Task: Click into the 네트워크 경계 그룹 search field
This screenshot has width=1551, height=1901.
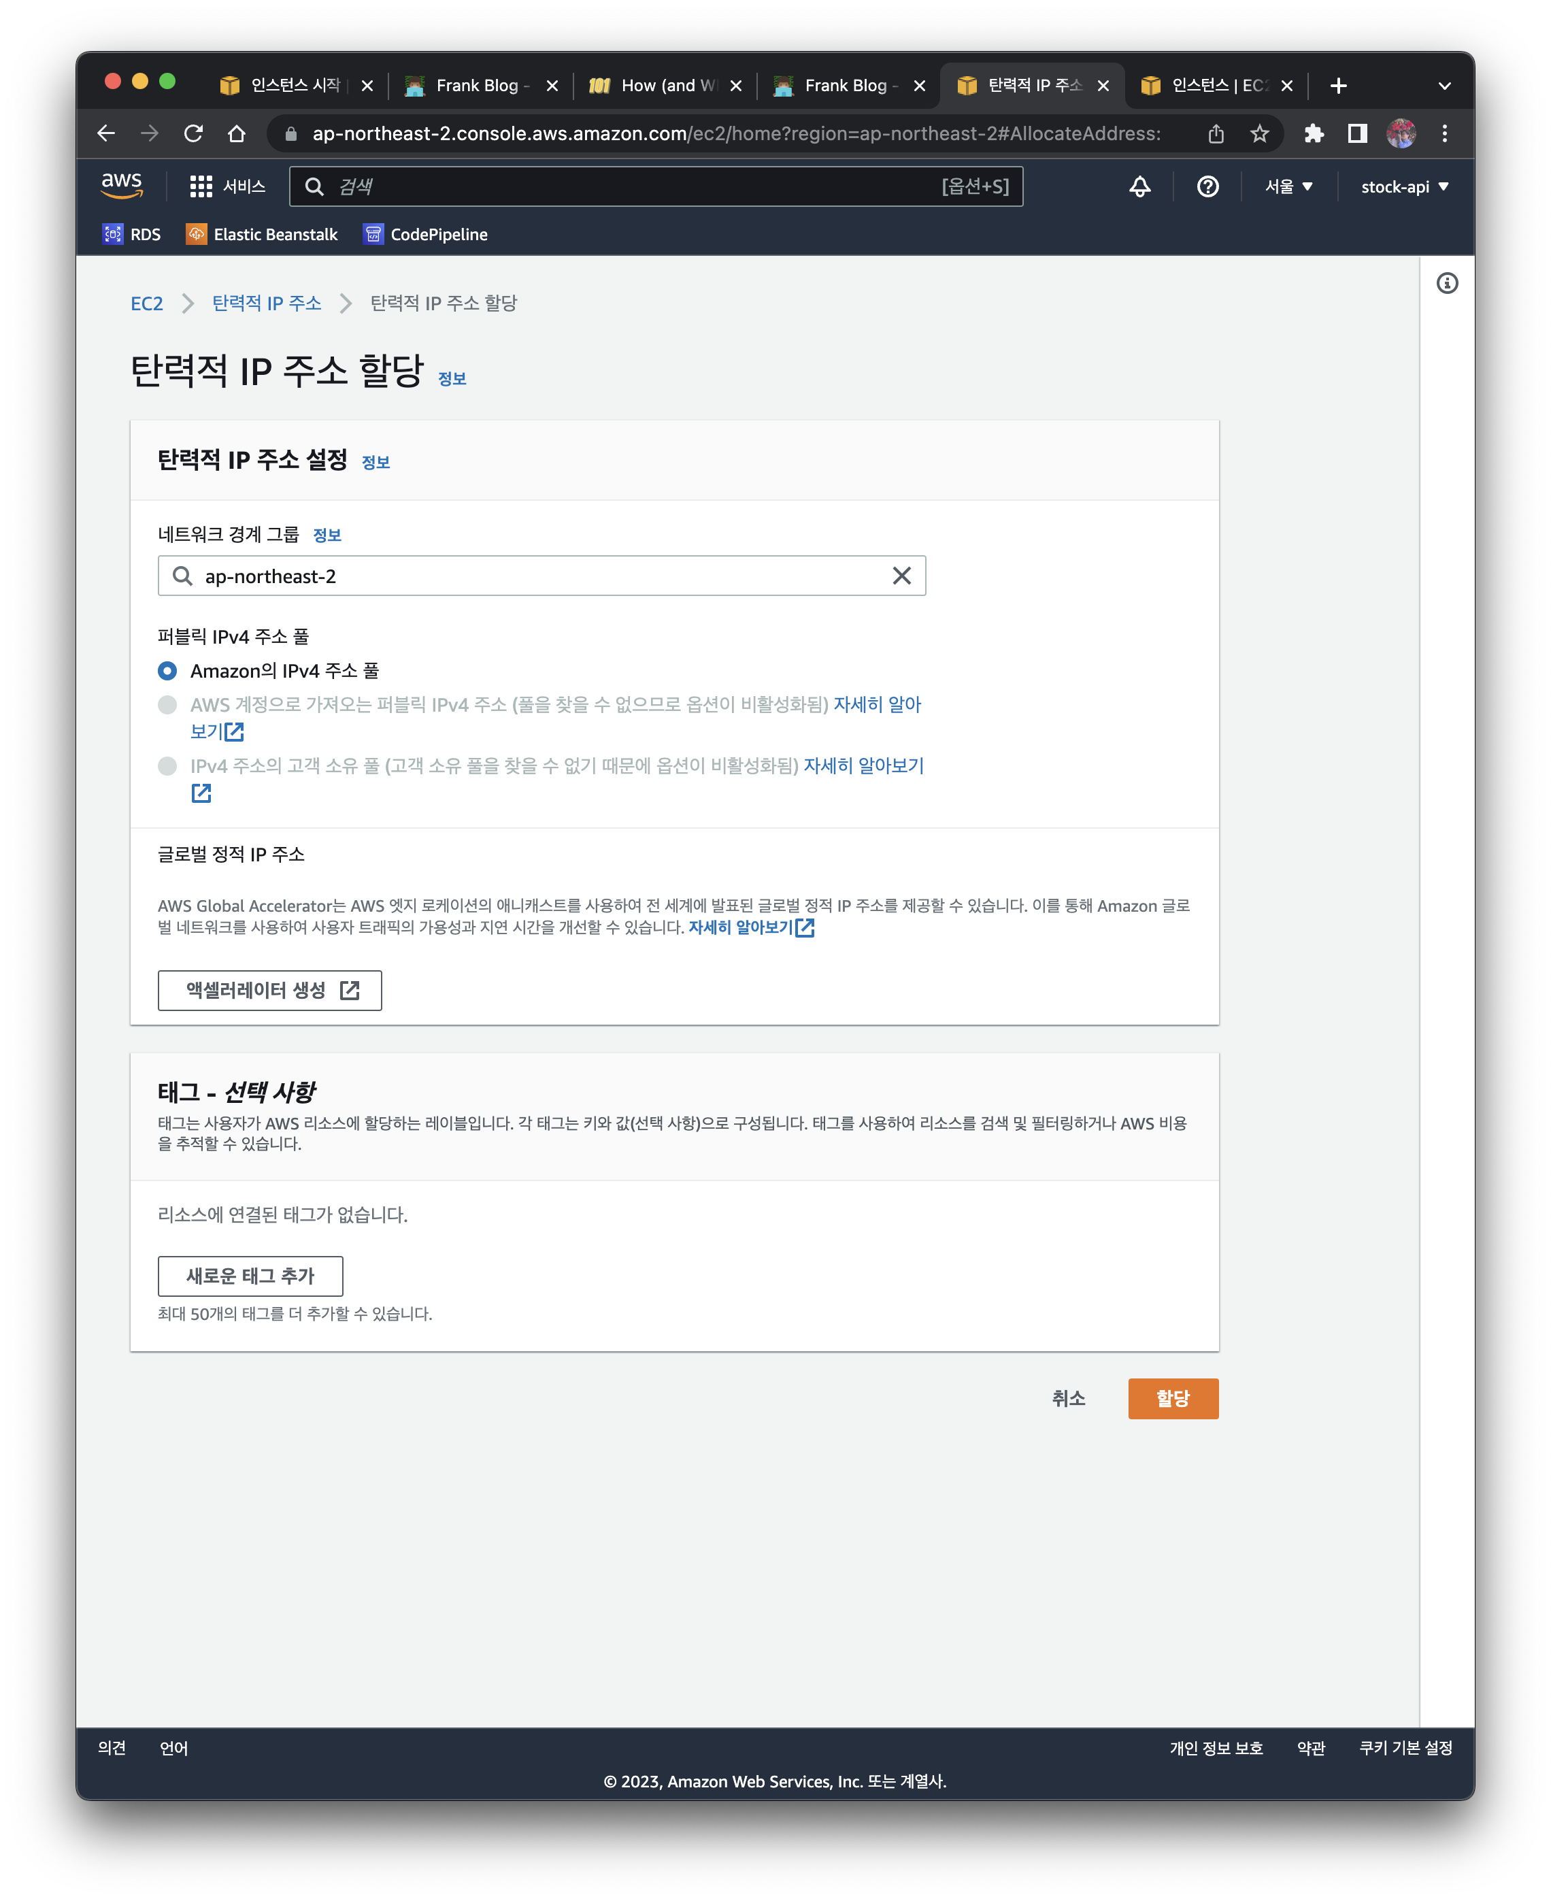Action: (x=536, y=576)
